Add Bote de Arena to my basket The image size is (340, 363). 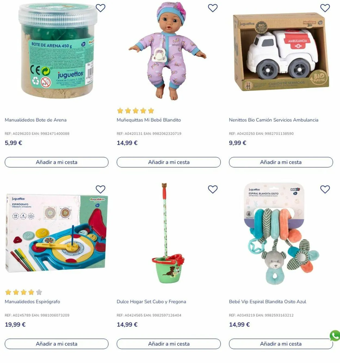(57, 162)
